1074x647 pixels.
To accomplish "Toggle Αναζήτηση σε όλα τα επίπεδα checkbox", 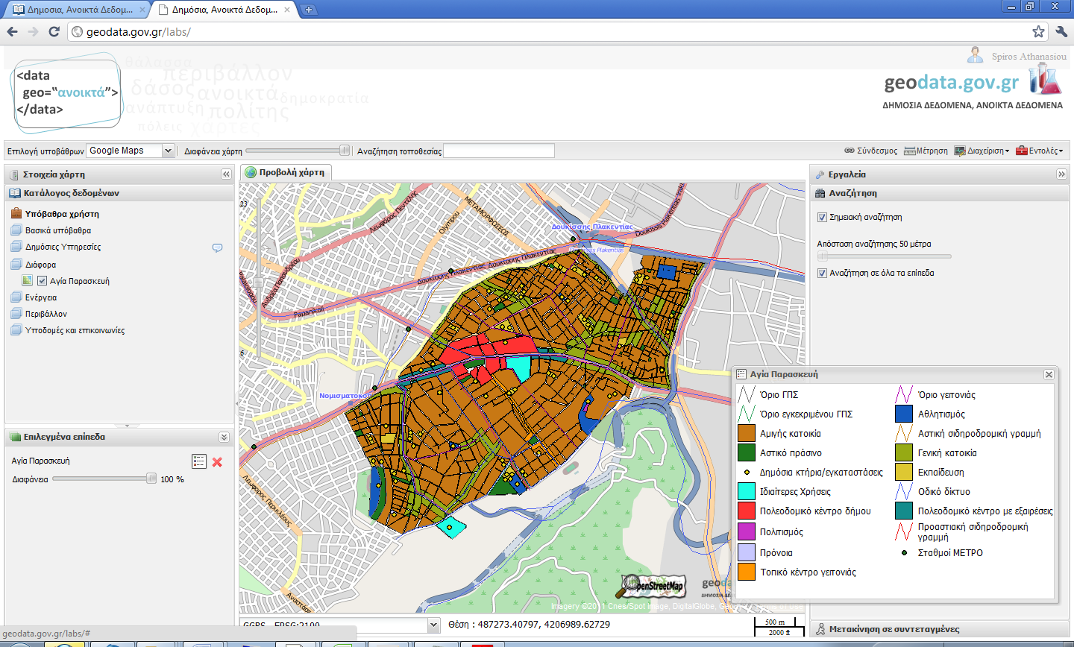I will coord(822,274).
